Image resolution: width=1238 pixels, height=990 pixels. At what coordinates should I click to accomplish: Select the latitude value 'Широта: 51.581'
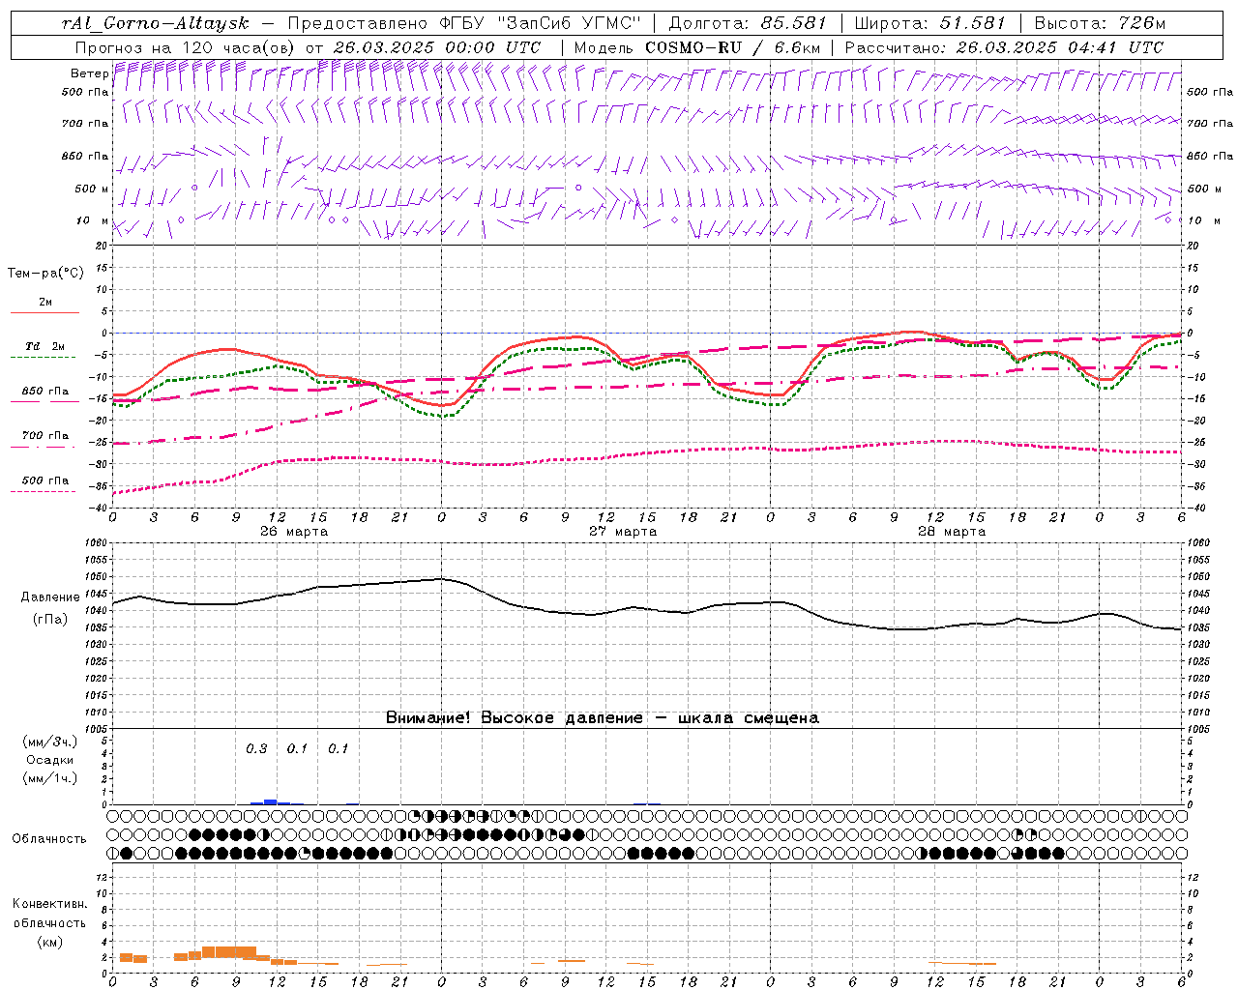point(930,23)
